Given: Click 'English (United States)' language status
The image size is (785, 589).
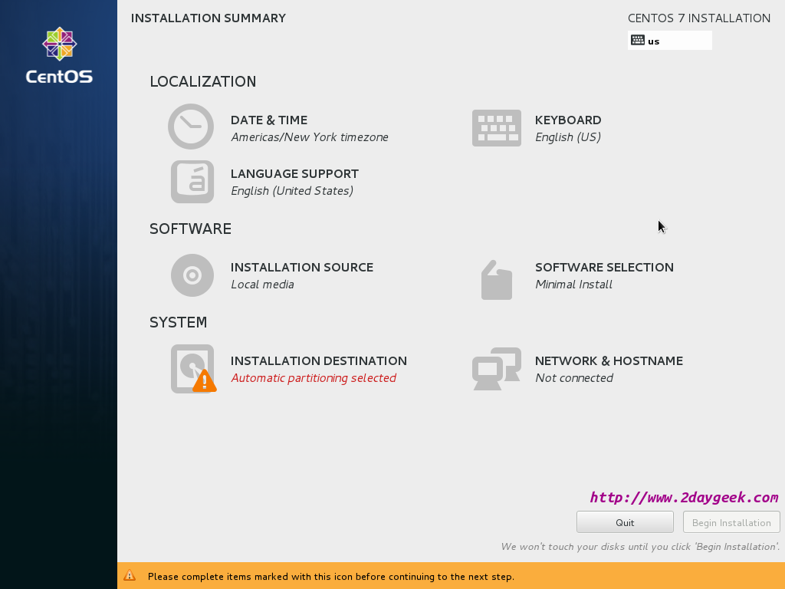Looking at the screenshot, I should [x=292, y=191].
